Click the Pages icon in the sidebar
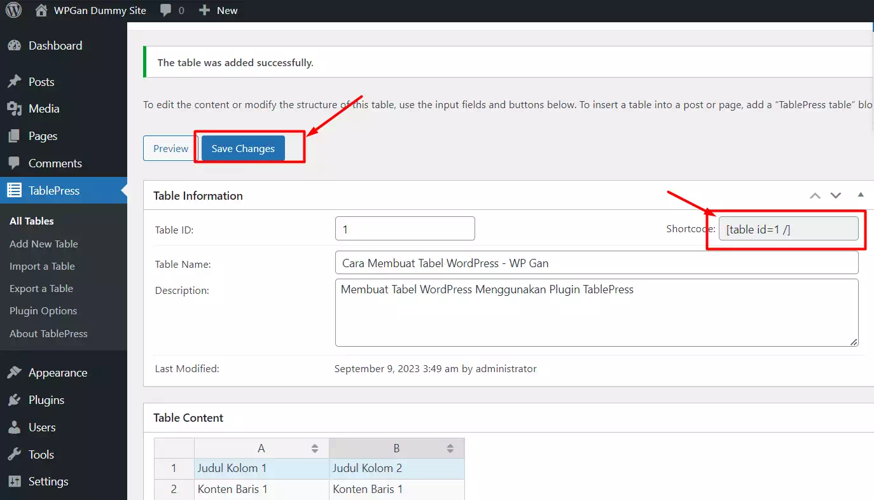This screenshot has height=500, width=874. click(15, 136)
